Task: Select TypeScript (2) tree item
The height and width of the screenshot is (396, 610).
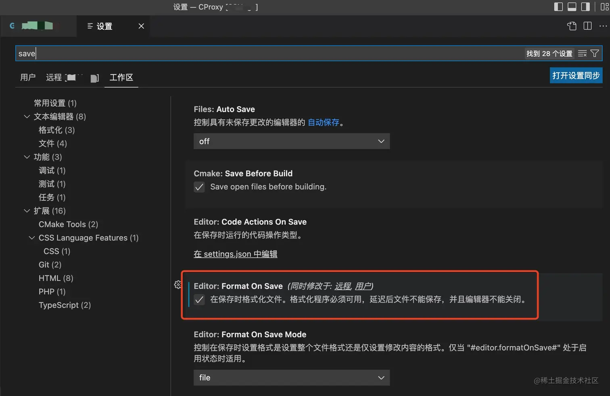Action: [65, 305]
